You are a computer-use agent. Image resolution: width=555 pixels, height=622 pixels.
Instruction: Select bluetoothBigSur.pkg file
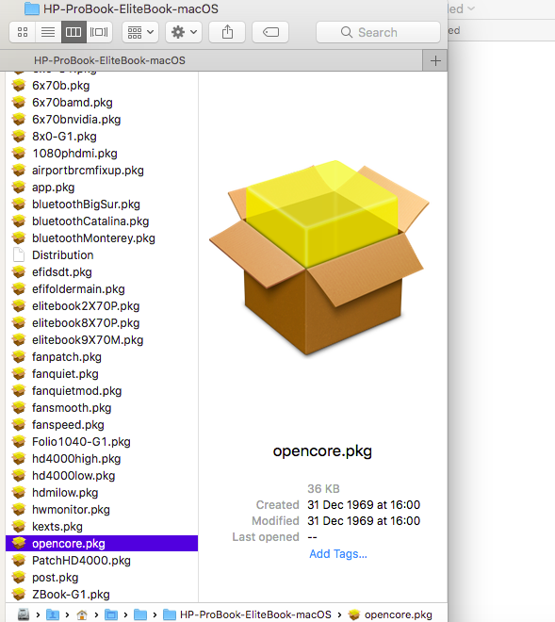point(102,205)
